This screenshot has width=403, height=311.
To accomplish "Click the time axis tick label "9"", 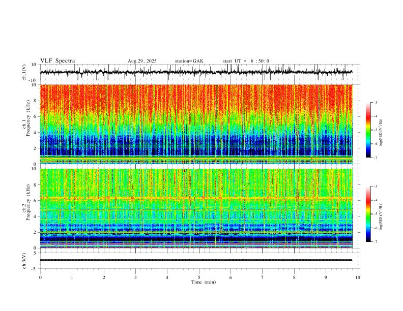I will click(326, 277).
